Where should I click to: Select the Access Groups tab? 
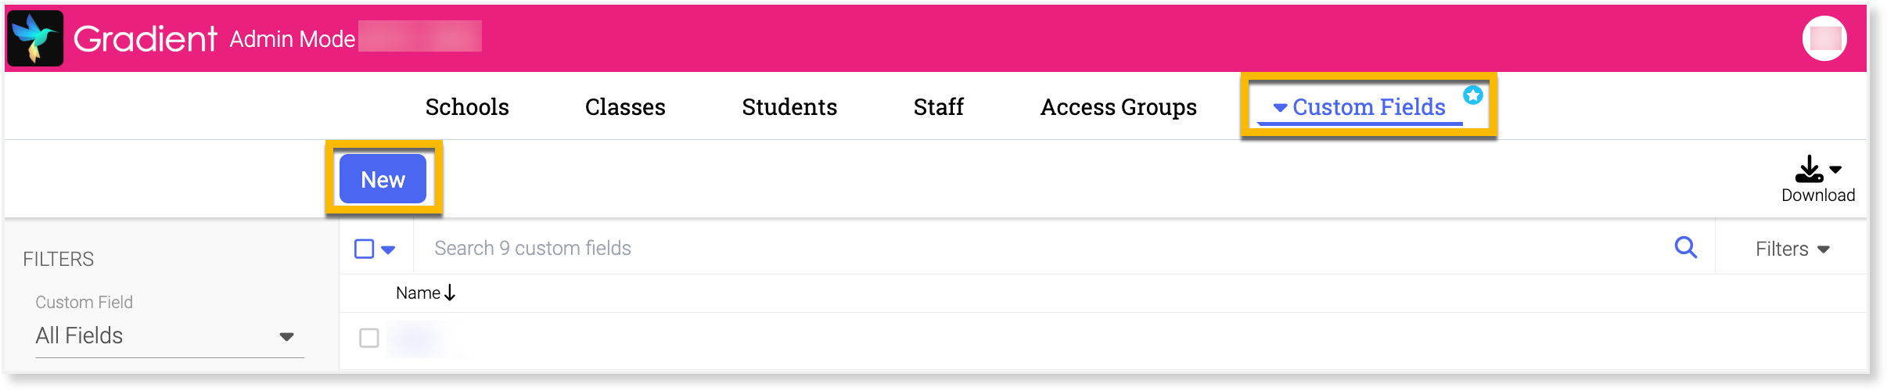1118,107
